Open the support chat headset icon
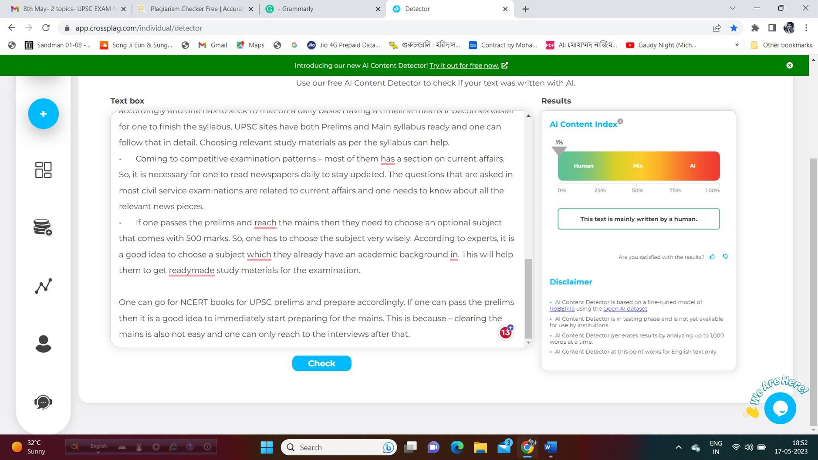 pyautogui.click(x=43, y=402)
